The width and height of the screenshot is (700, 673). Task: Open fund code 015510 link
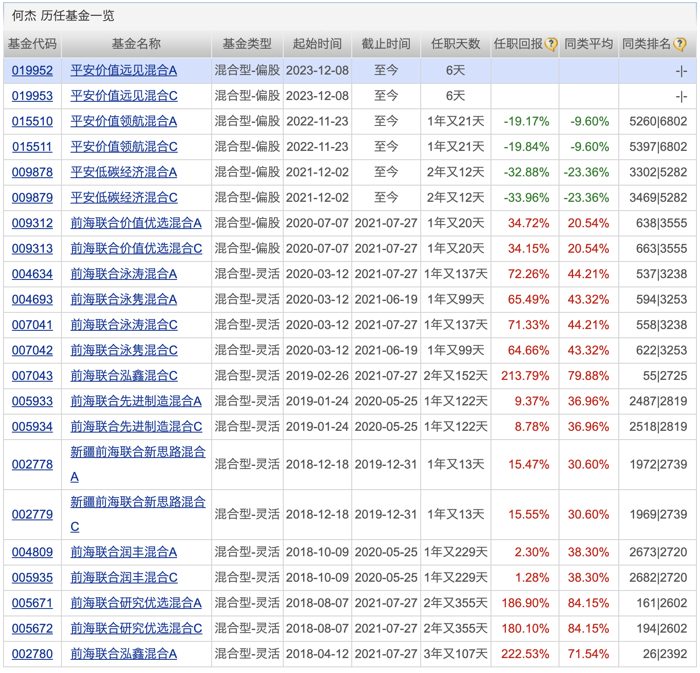(x=32, y=122)
